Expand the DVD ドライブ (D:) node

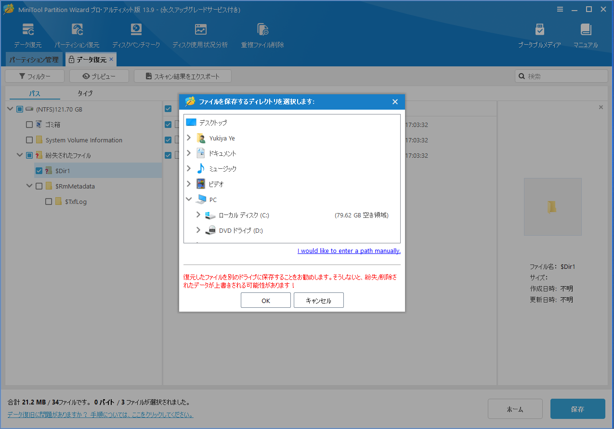pos(198,230)
